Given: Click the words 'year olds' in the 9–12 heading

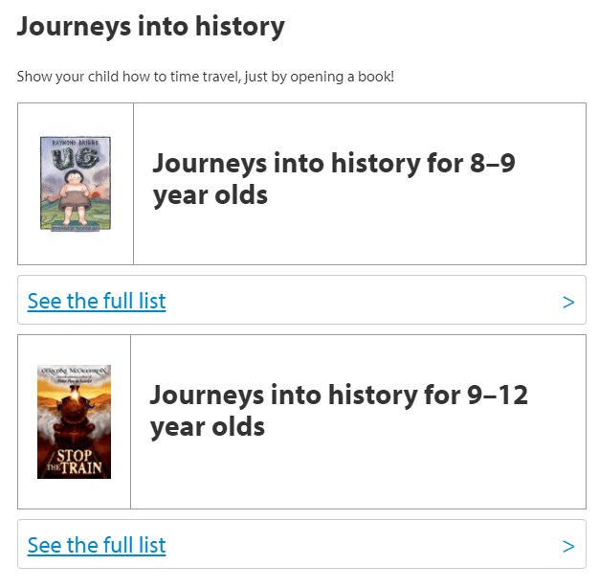Looking at the screenshot, I should pos(208,427).
